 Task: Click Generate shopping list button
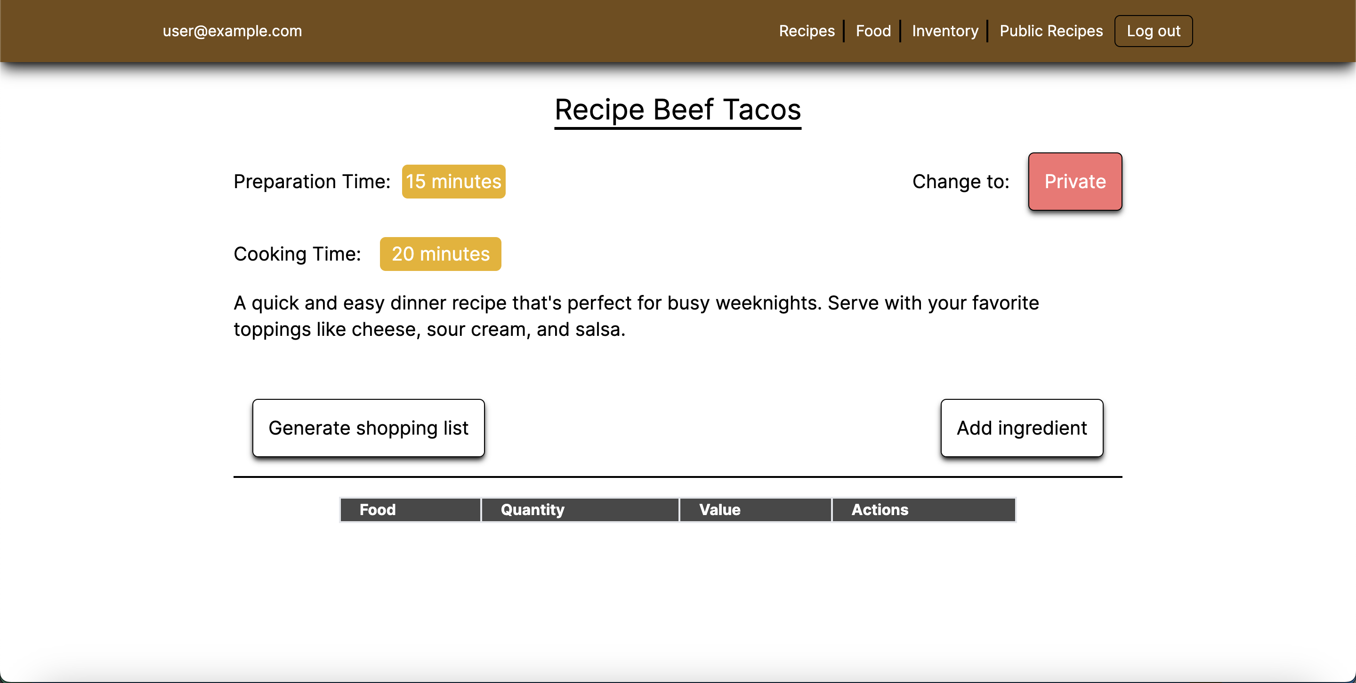[x=368, y=428]
